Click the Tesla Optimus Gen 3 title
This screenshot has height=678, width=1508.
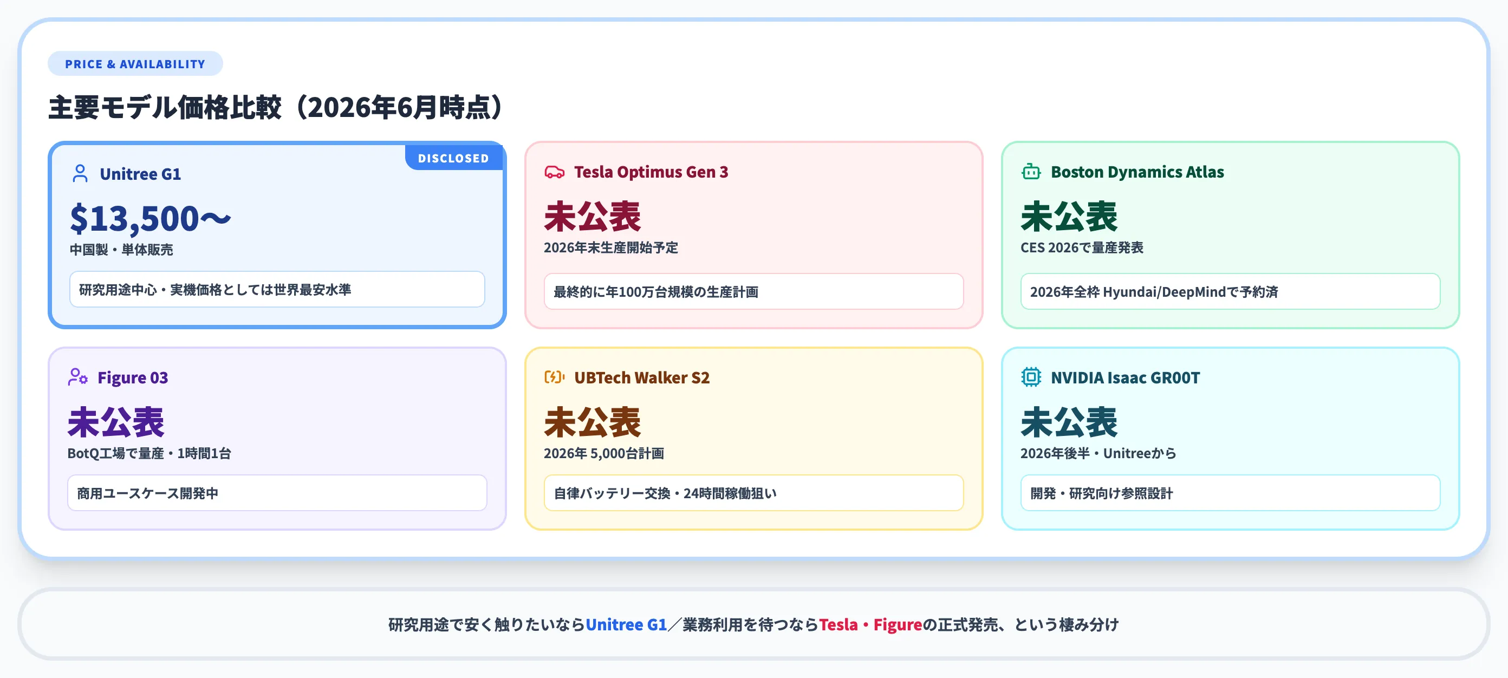[x=651, y=172]
